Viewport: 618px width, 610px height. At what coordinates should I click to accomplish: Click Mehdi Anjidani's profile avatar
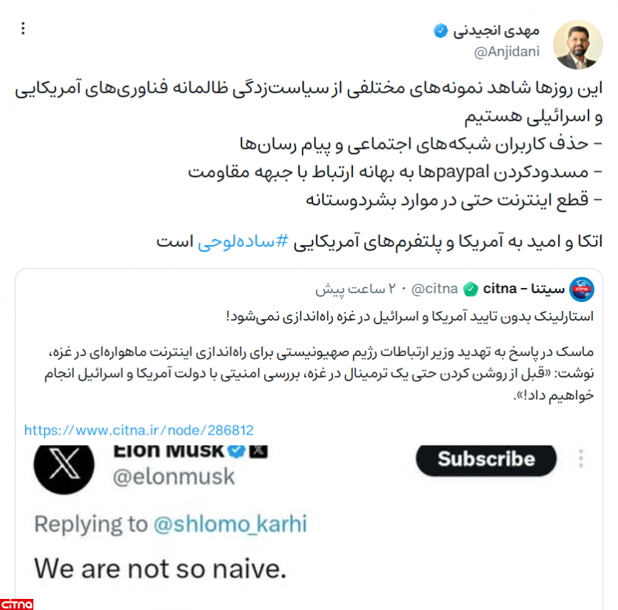click(x=577, y=44)
